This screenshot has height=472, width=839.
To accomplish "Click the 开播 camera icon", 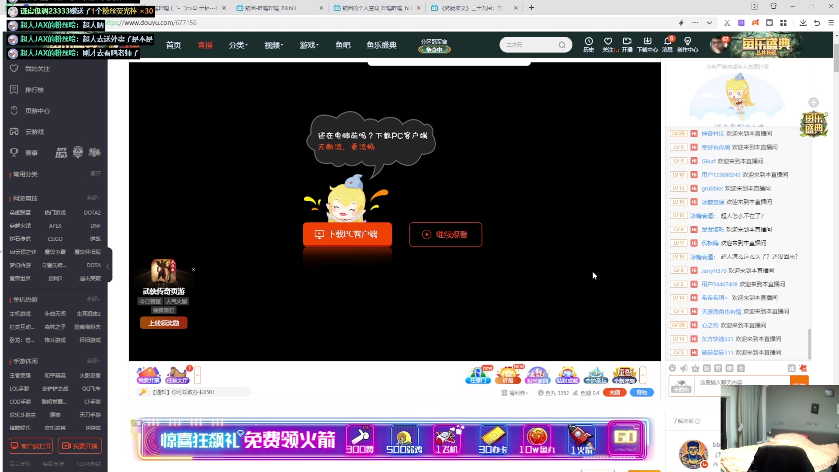I will (x=627, y=45).
